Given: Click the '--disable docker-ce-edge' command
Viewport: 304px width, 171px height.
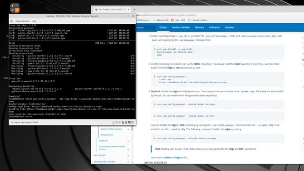Looking at the screenshot, I should pos(185,138).
